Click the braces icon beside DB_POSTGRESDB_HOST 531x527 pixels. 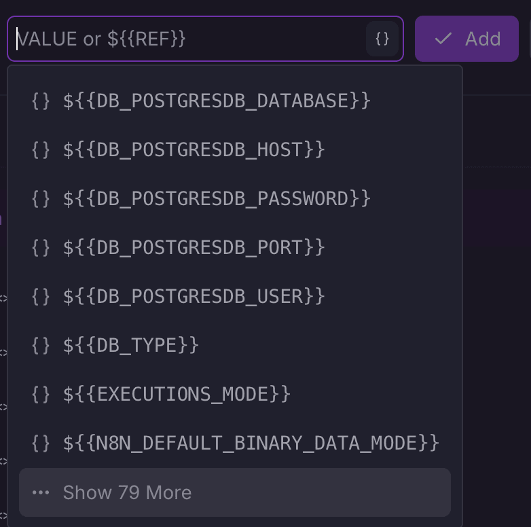(x=41, y=150)
